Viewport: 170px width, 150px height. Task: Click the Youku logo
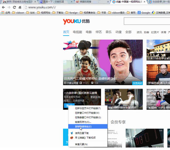click(76, 21)
